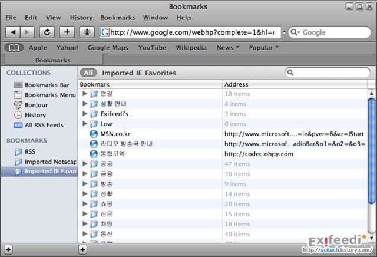The height and width of the screenshot is (257, 377).
Task: Open the Help menu
Action: pyautogui.click(x=184, y=18)
